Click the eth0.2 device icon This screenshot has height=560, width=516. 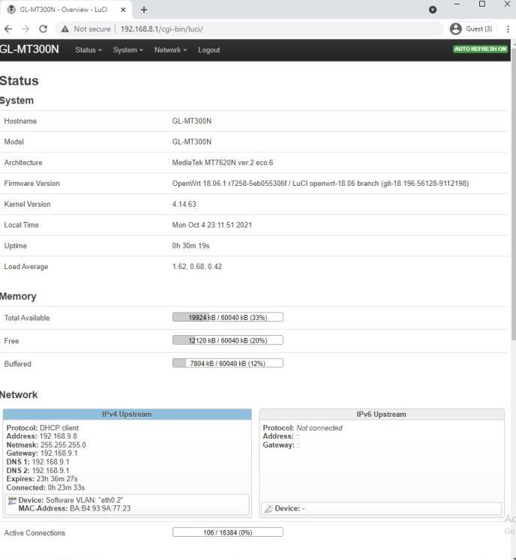12,500
